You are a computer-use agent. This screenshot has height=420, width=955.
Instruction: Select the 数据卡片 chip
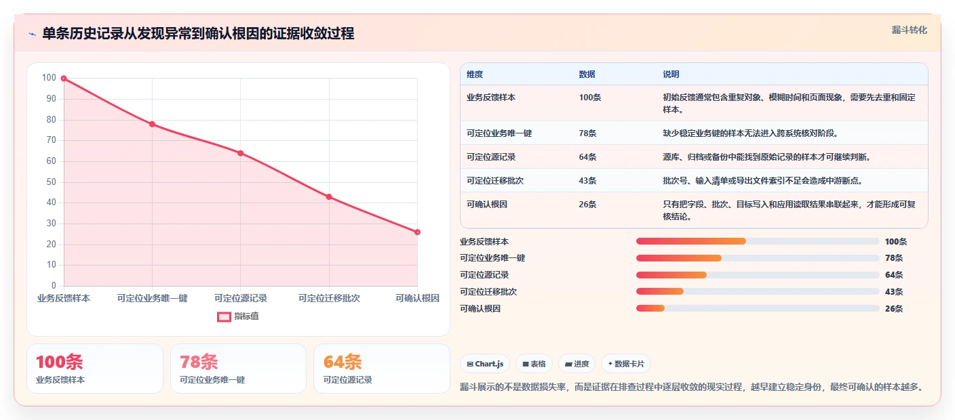pos(626,364)
